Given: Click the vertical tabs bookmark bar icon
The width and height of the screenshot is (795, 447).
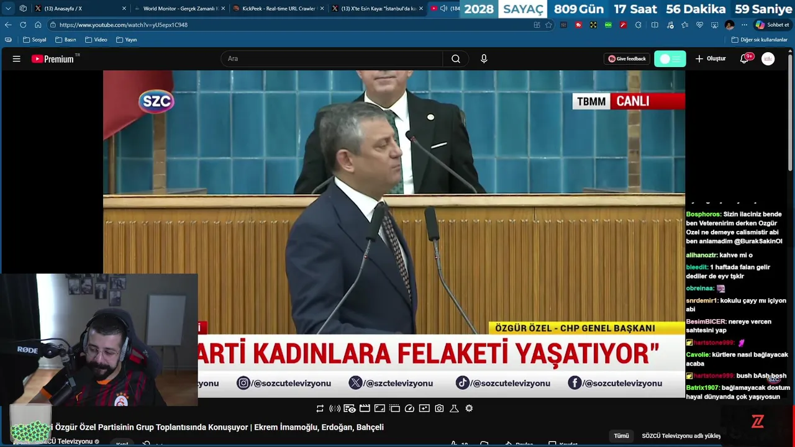Looking at the screenshot, I should pos(8,40).
